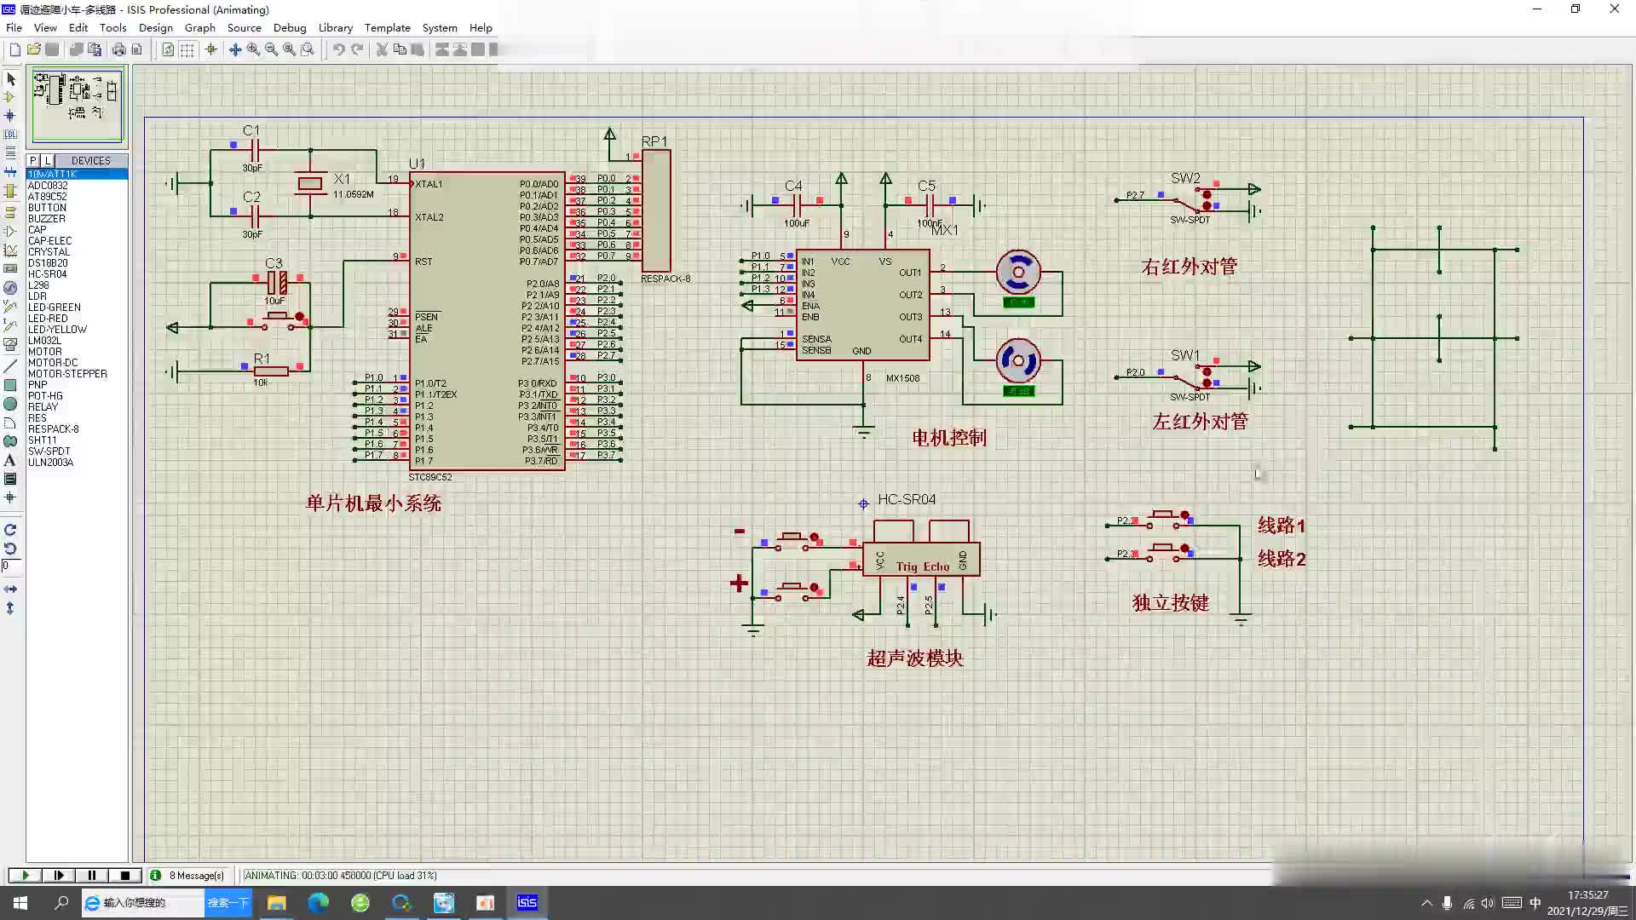Select the Voltage Probe tool

pyautogui.click(x=10, y=307)
